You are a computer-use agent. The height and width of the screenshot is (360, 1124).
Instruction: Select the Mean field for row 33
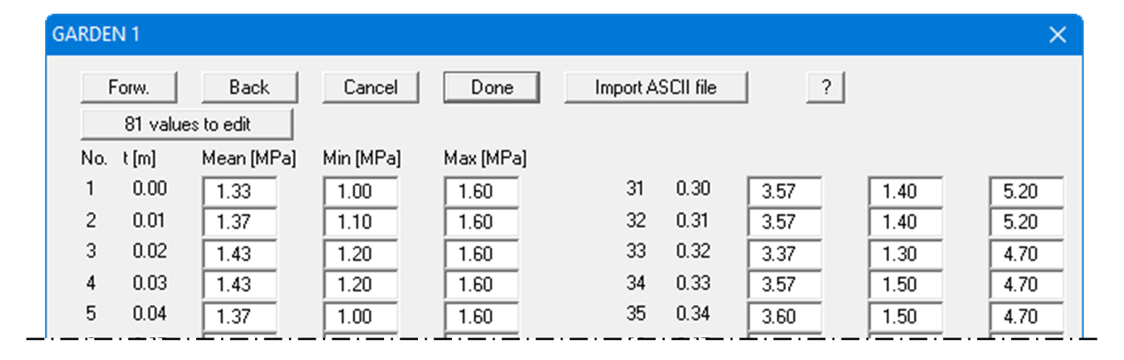point(784,254)
